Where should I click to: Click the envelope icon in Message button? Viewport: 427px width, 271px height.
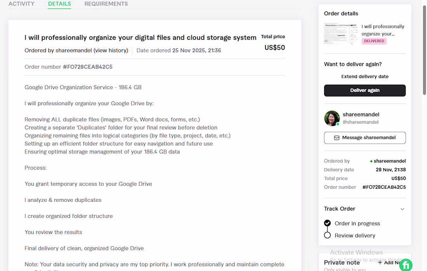click(x=337, y=138)
